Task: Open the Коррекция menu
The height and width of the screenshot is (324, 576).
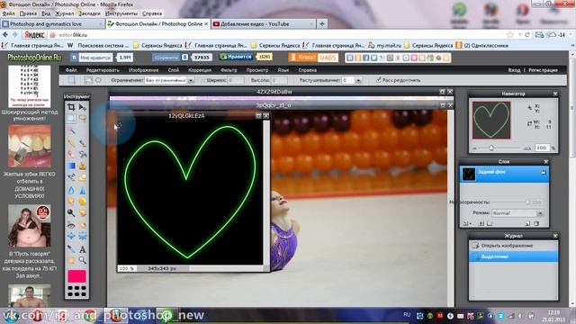Action: (x=200, y=70)
